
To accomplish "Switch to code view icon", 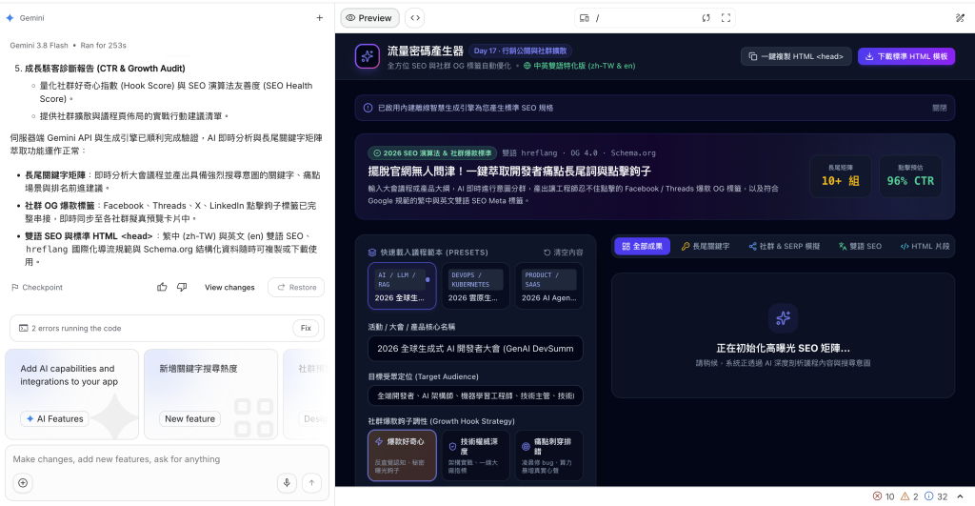I will (x=415, y=18).
